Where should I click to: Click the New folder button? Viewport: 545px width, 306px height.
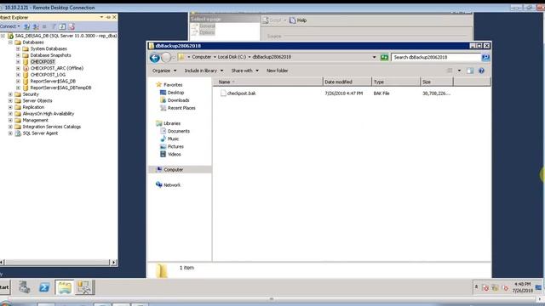coord(277,71)
